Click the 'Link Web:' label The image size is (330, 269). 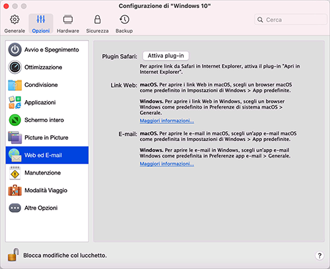tap(124, 85)
